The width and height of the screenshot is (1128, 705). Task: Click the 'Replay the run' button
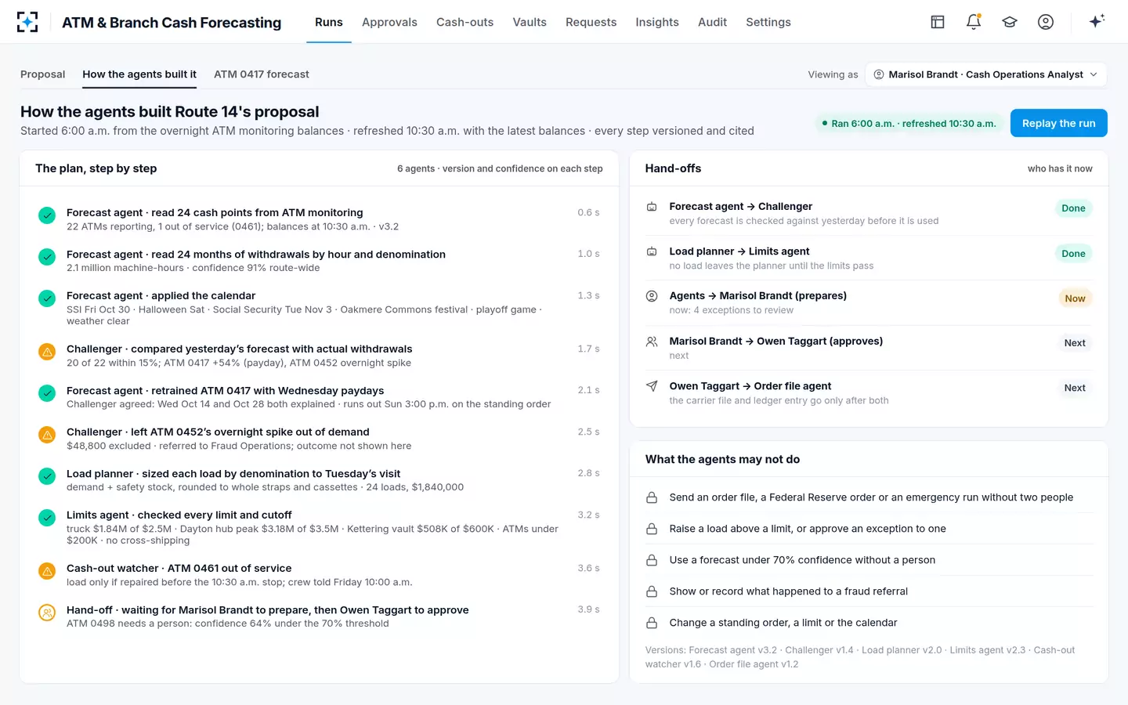tap(1058, 123)
